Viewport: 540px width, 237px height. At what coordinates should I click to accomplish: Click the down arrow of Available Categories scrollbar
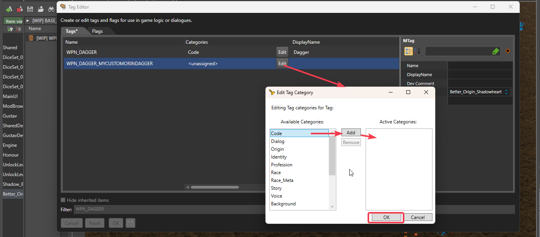tap(332, 207)
